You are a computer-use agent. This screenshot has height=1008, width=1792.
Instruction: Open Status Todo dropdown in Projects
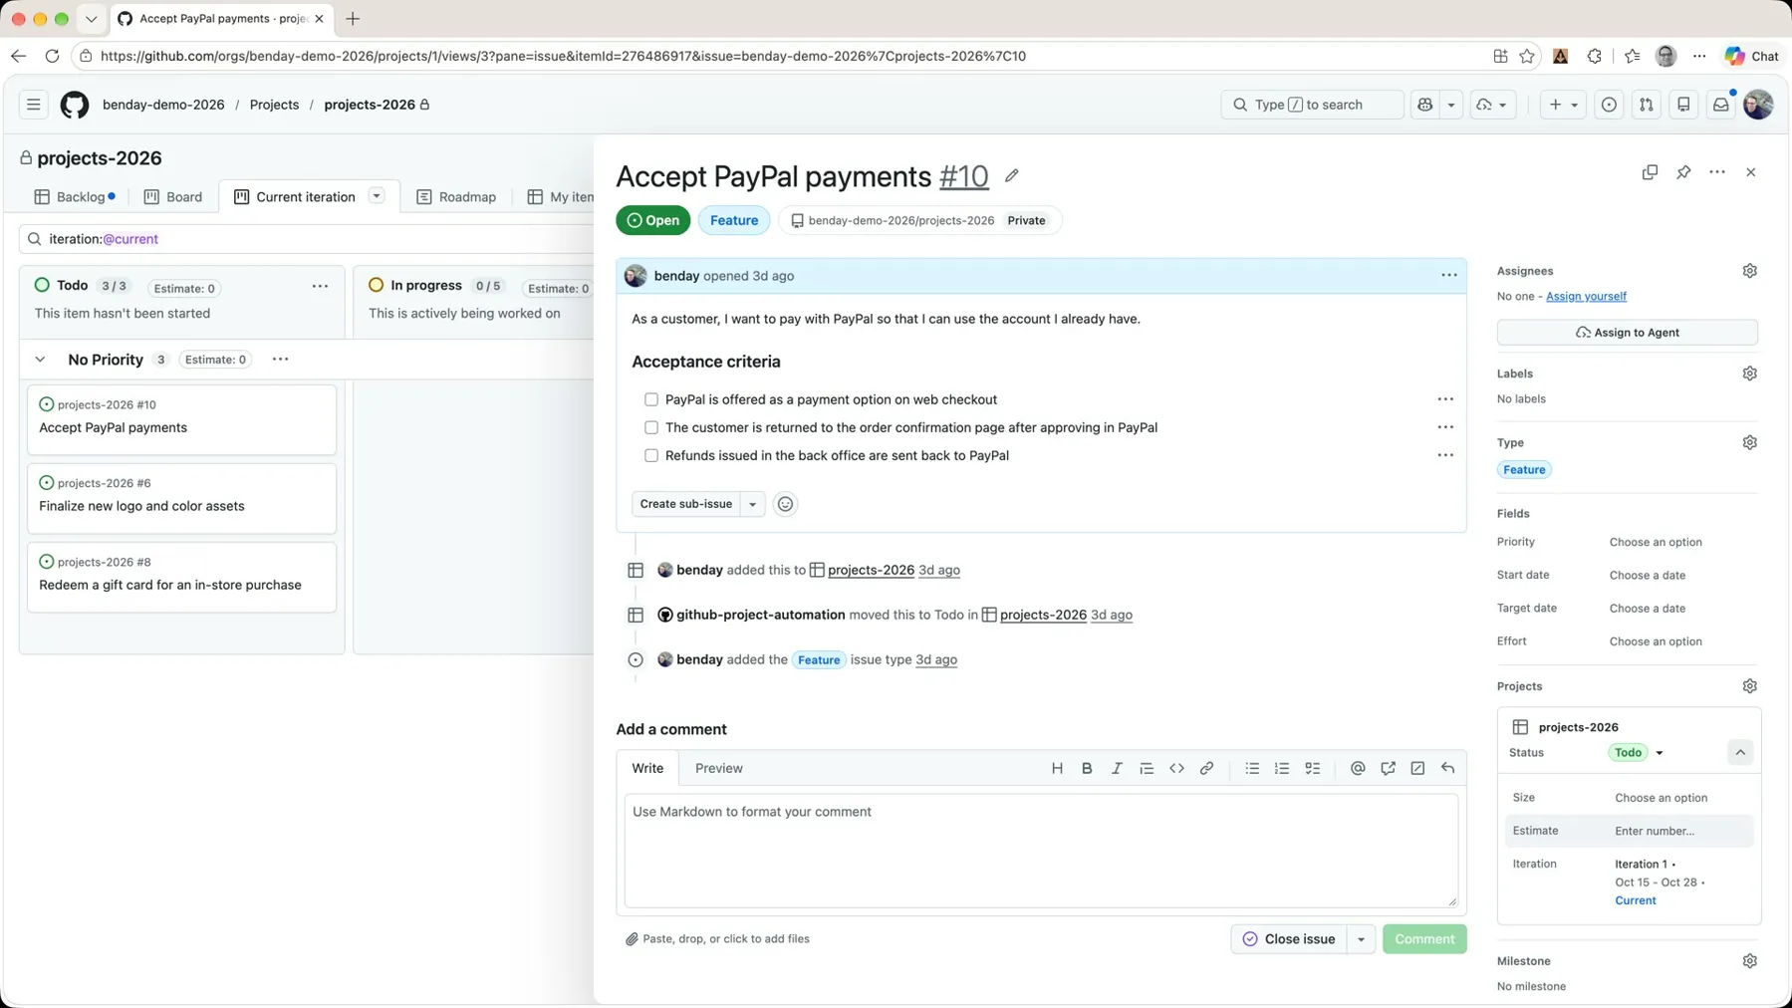pyautogui.click(x=1637, y=753)
